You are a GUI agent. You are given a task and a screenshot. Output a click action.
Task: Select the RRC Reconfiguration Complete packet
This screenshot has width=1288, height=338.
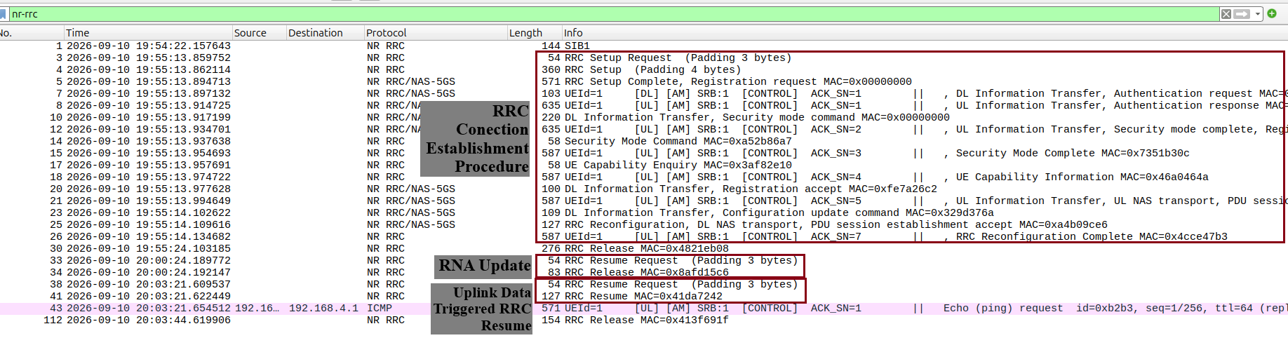click(x=644, y=237)
